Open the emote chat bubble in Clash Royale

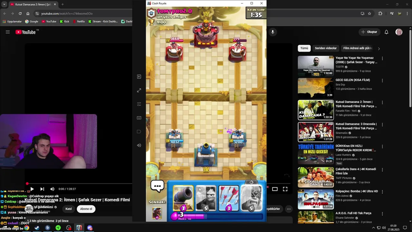pos(157,186)
